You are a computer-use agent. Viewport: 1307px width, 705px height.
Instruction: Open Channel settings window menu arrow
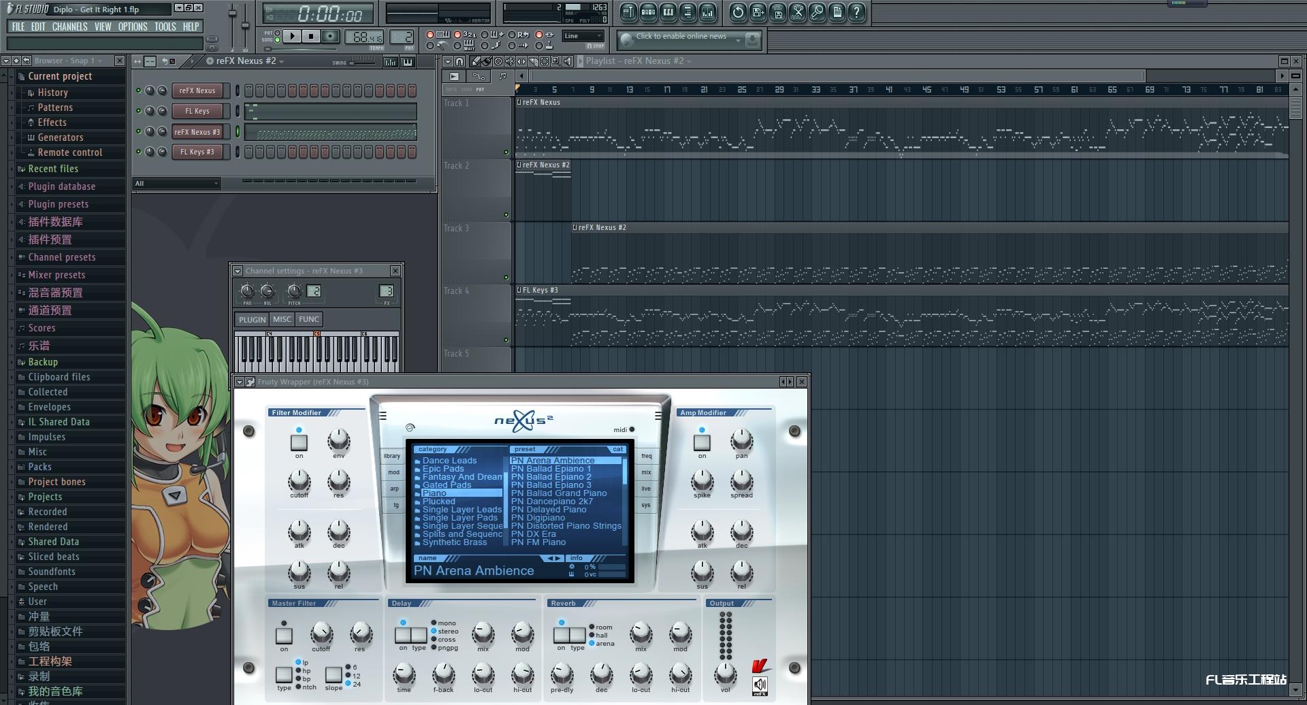238,271
